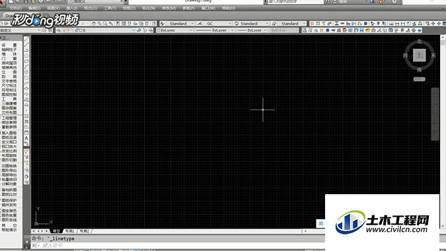Viewport: 446px width, 251px height.
Task: Switch to the 布局2 tab
Action: (85, 231)
